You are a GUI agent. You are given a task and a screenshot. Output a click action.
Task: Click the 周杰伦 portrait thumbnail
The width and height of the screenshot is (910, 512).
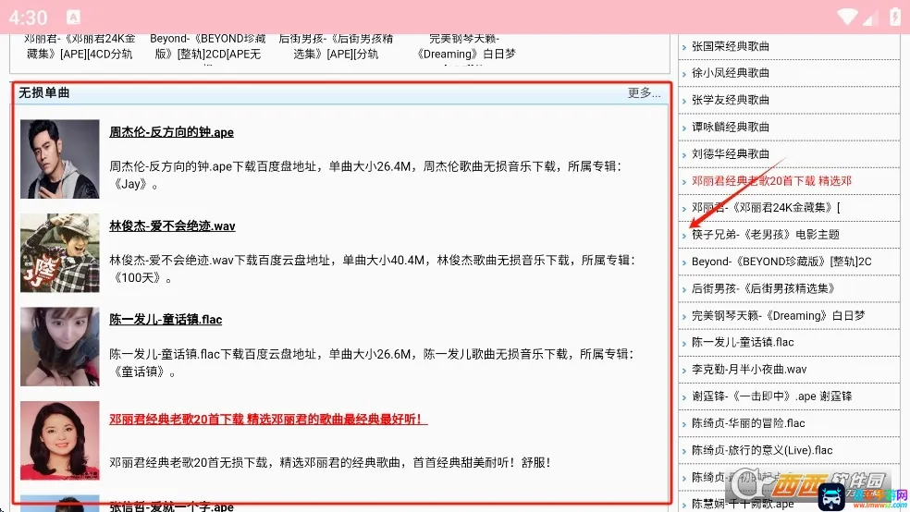pyautogui.click(x=60, y=159)
